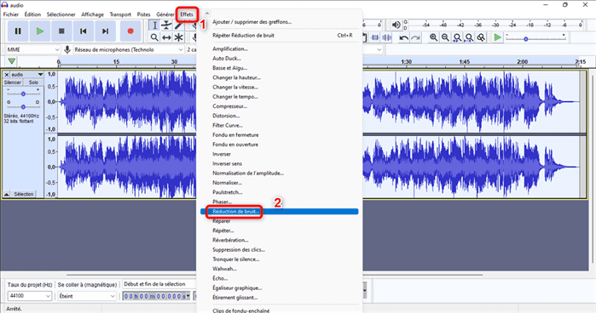The width and height of the screenshot is (596, 313).
Task: Click the Effets menu
Action: click(x=187, y=14)
